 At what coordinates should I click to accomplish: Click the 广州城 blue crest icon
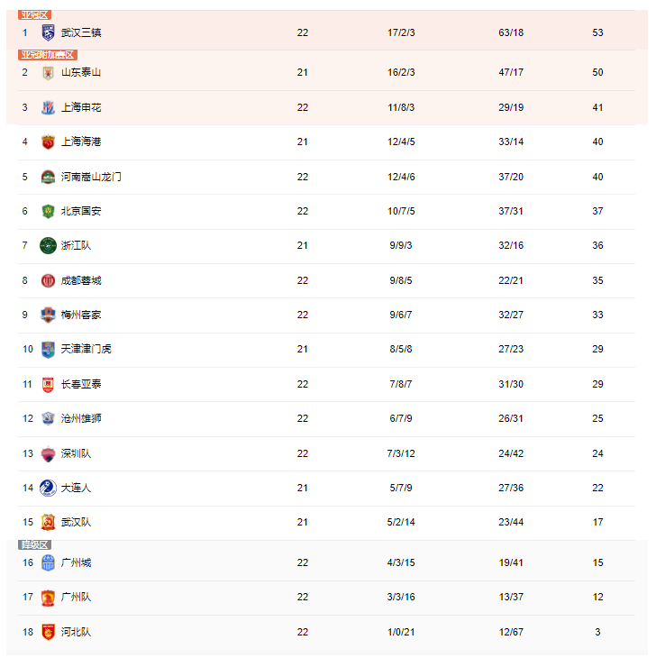49,562
